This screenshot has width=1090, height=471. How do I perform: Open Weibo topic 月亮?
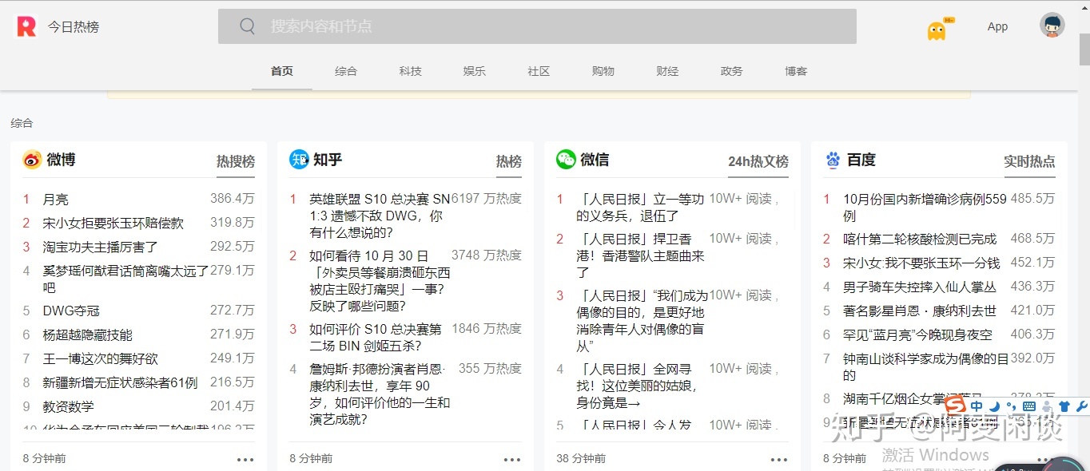click(x=56, y=200)
